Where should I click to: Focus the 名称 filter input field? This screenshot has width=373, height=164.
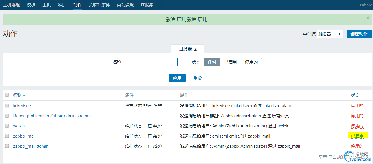point(151,62)
